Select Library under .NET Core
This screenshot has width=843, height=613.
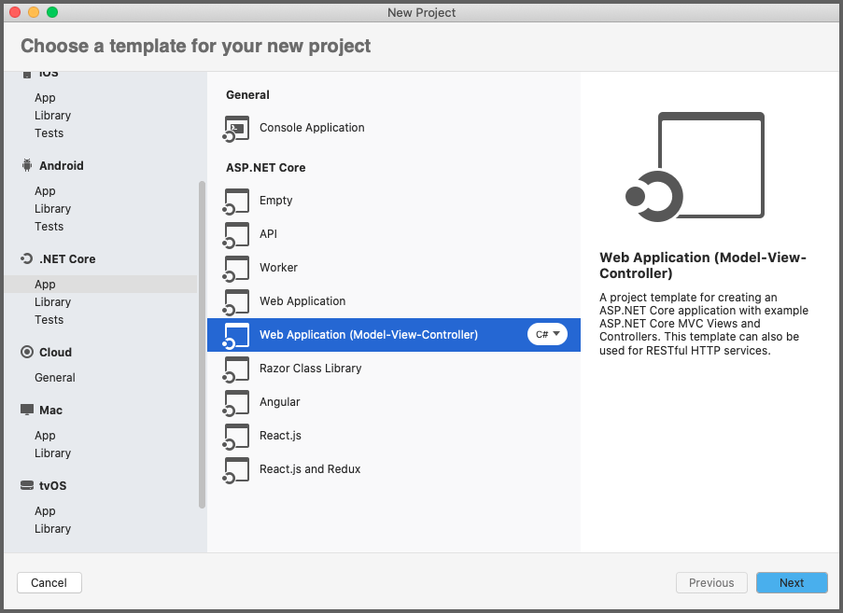point(52,302)
